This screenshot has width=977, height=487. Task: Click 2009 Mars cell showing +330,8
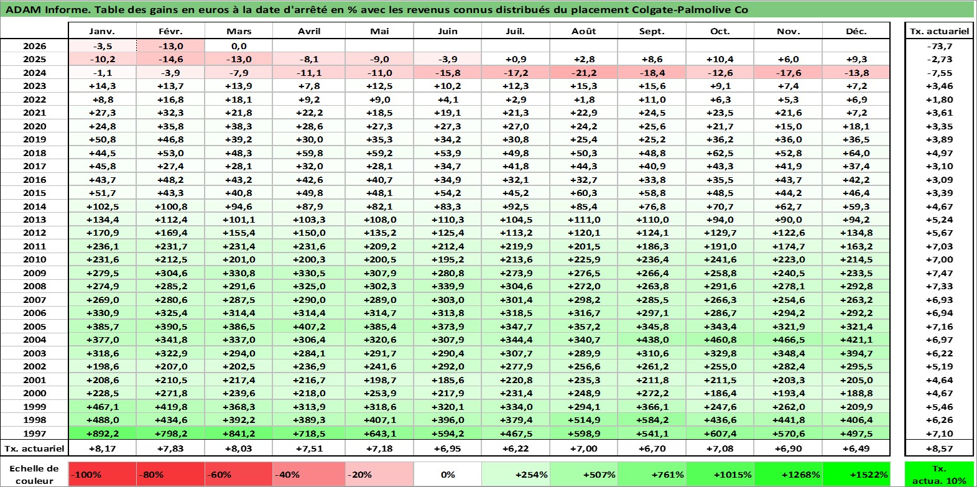239,273
